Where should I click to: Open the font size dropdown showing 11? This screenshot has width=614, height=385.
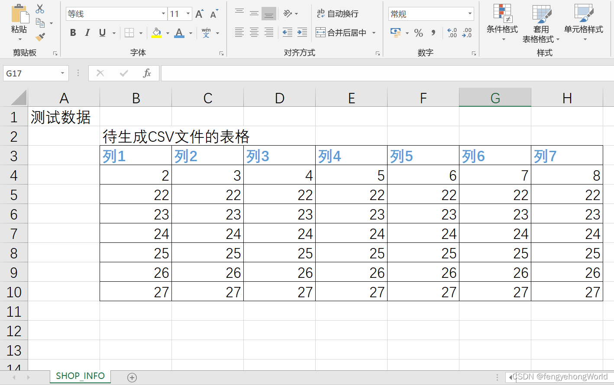point(188,14)
